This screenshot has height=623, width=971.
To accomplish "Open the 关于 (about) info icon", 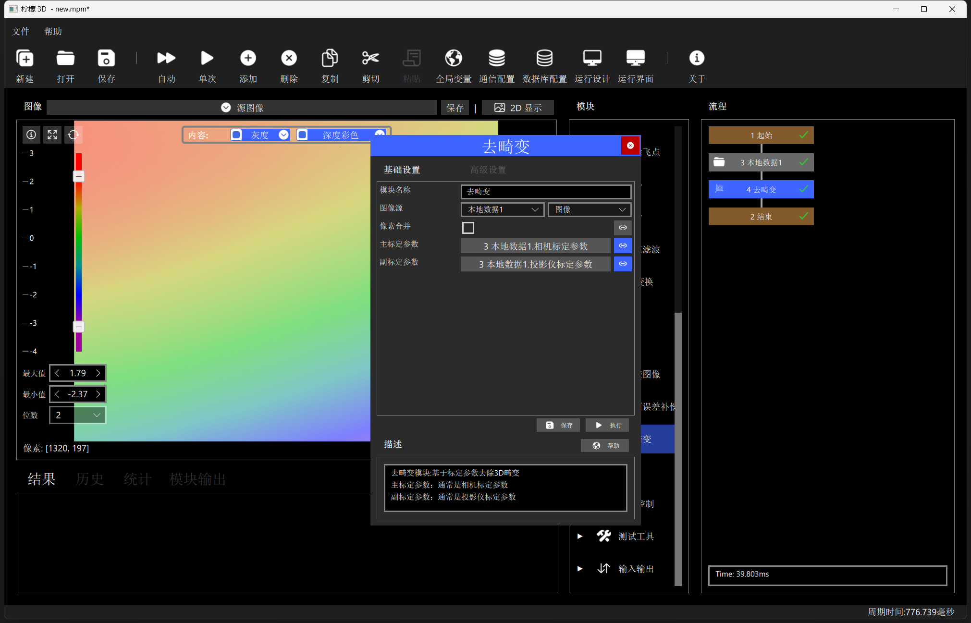I will click(x=697, y=59).
